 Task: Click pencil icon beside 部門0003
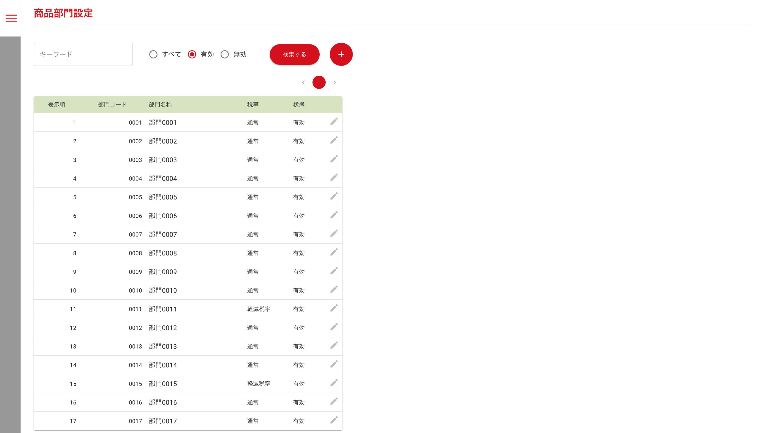pos(334,159)
